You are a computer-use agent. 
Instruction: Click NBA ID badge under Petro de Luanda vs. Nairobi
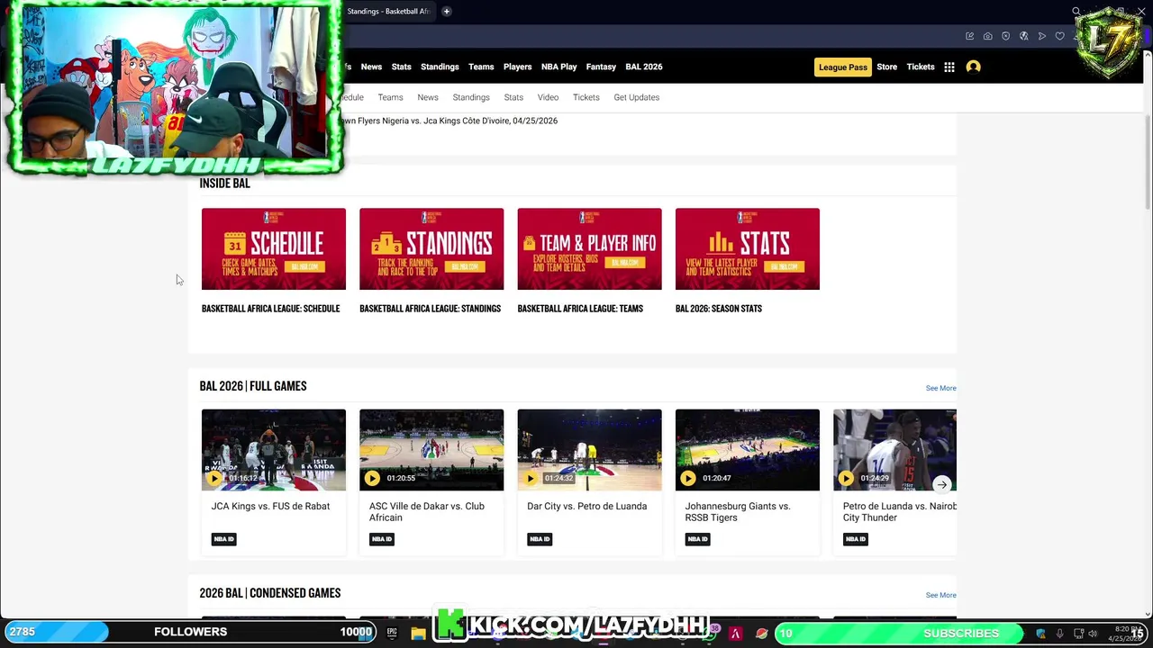point(856,539)
